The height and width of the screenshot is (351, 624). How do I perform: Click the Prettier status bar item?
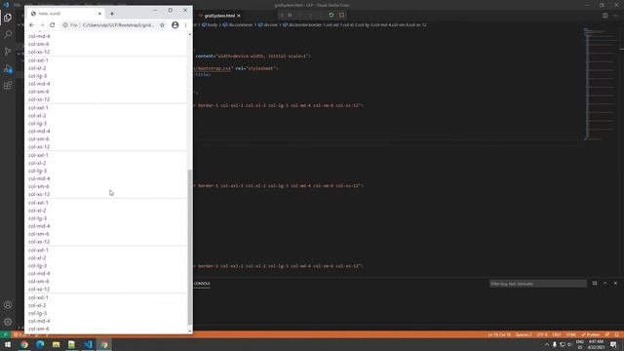(x=591, y=334)
